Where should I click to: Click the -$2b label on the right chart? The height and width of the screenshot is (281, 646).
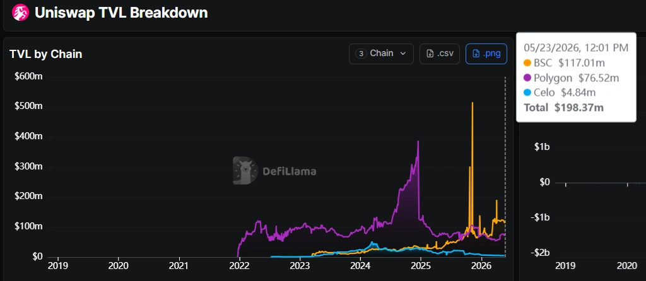pos(540,253)
